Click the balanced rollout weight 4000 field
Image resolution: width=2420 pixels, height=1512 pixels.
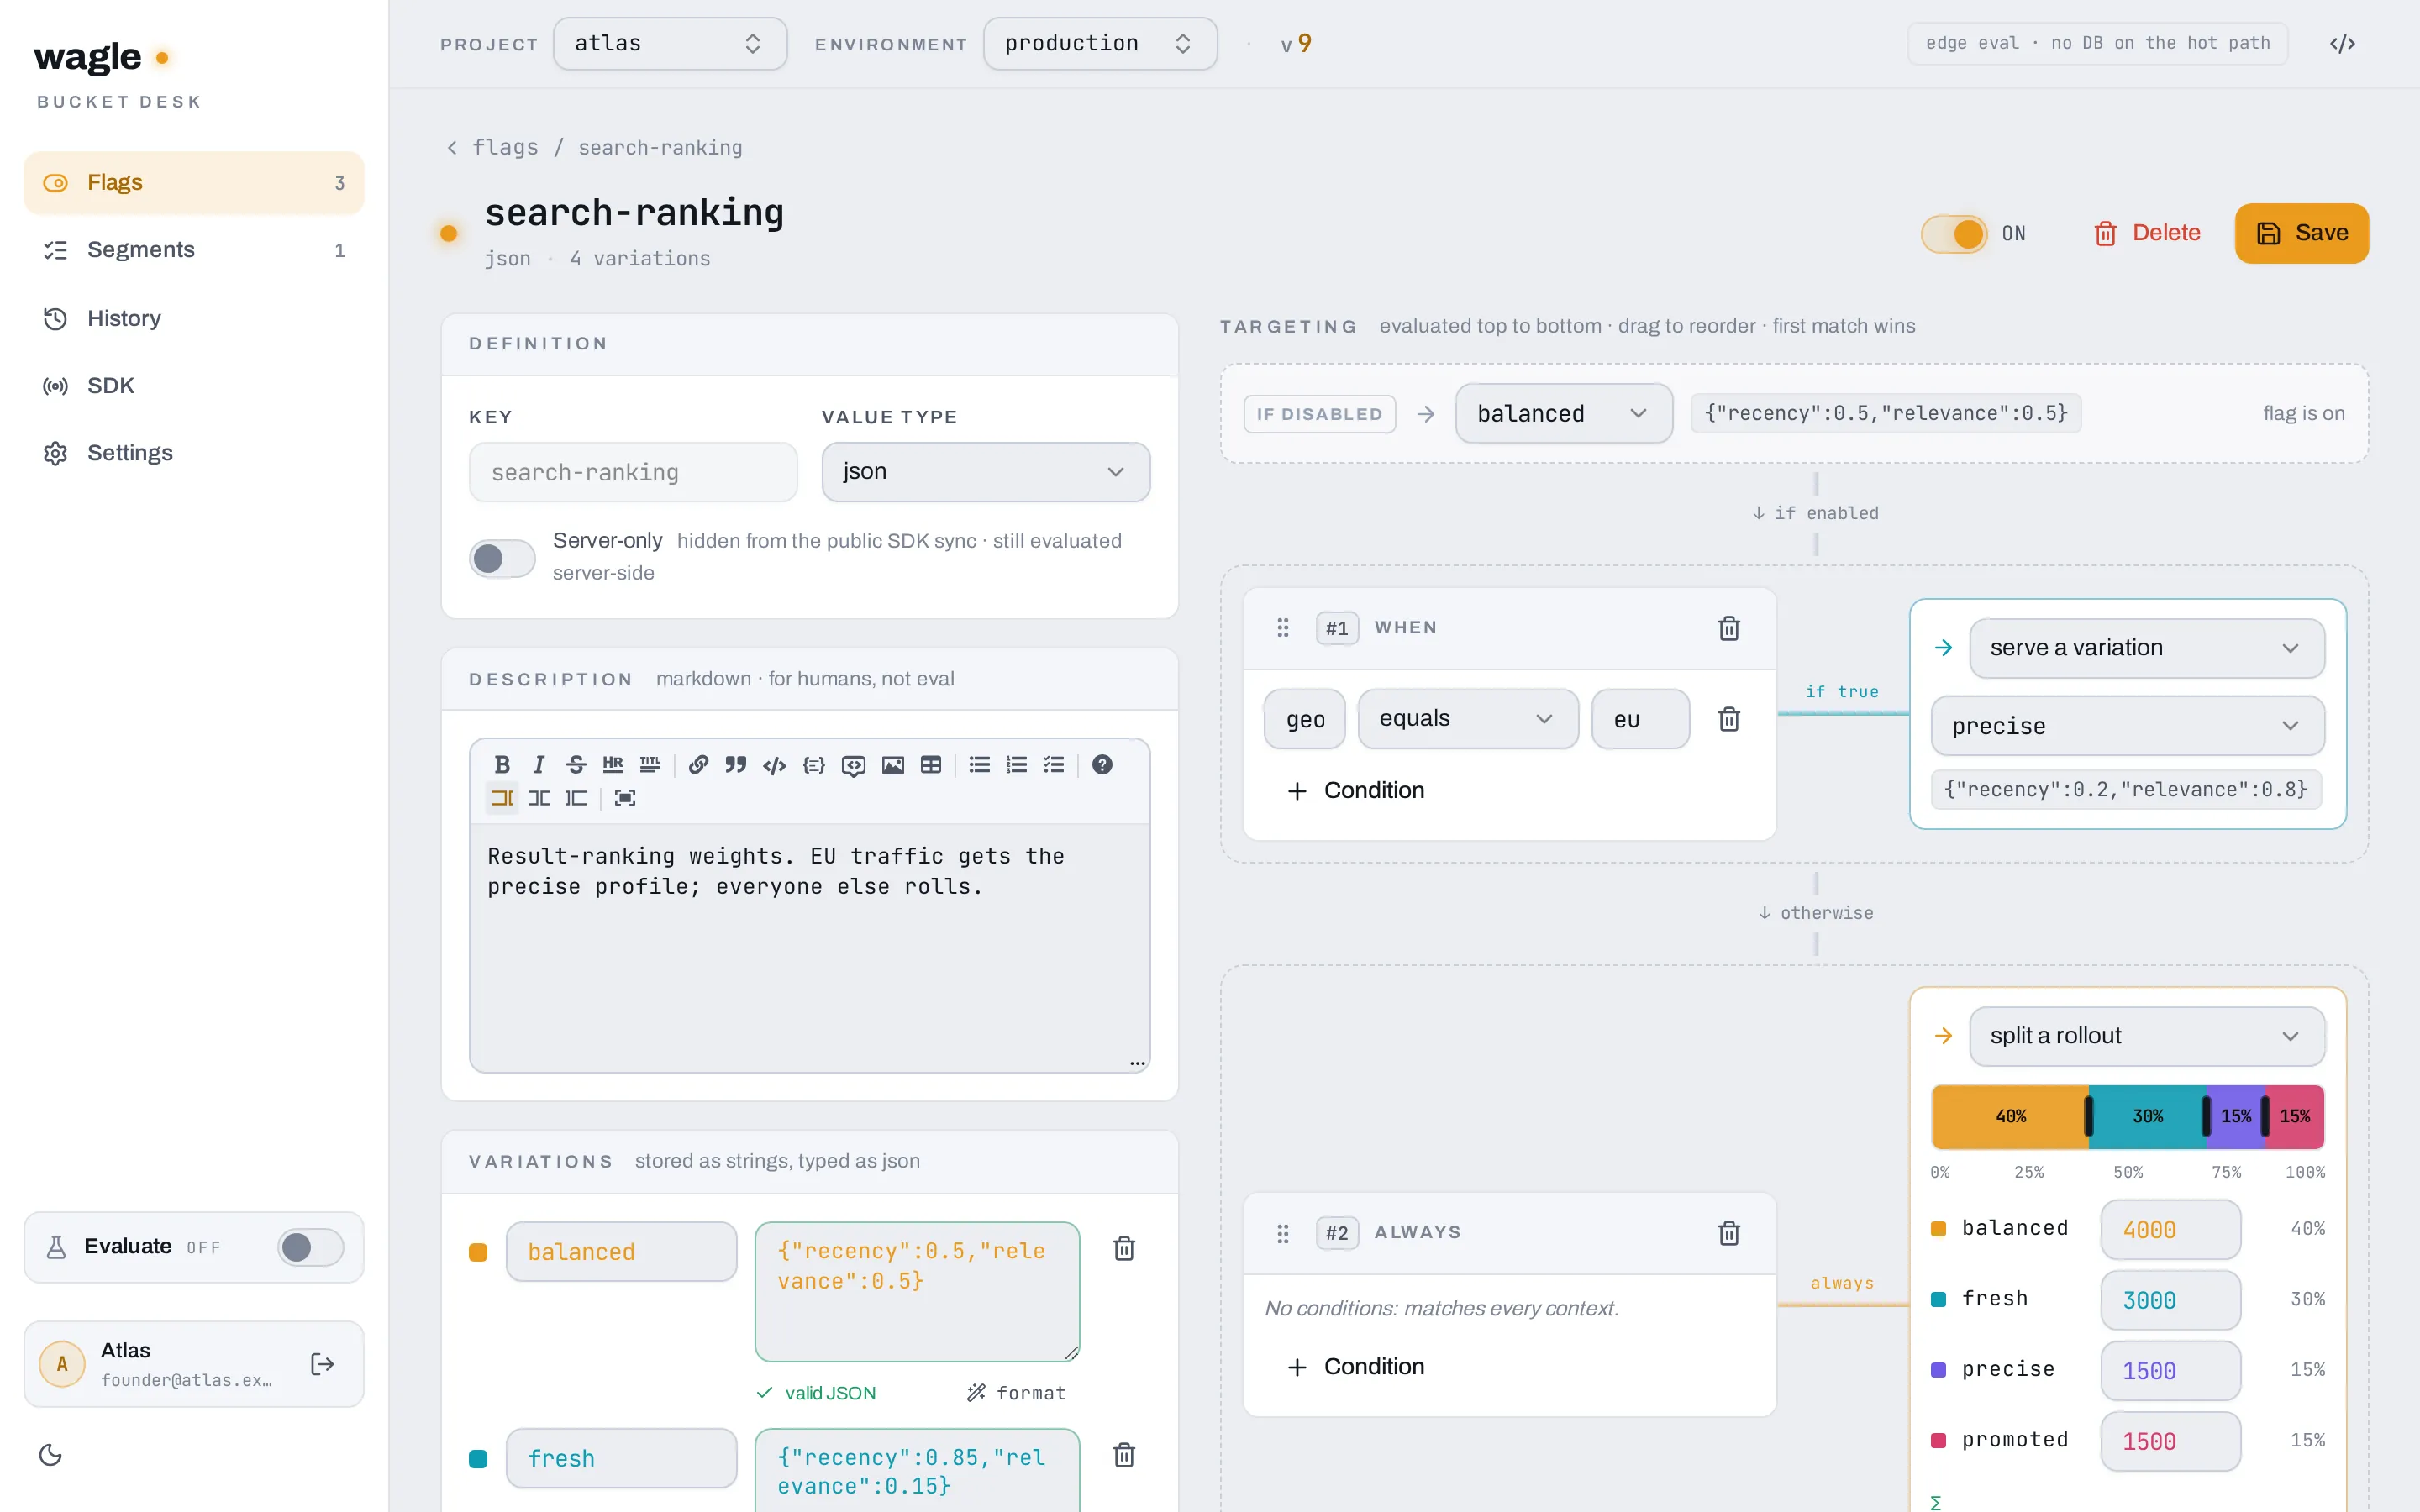[2170, 1230]
